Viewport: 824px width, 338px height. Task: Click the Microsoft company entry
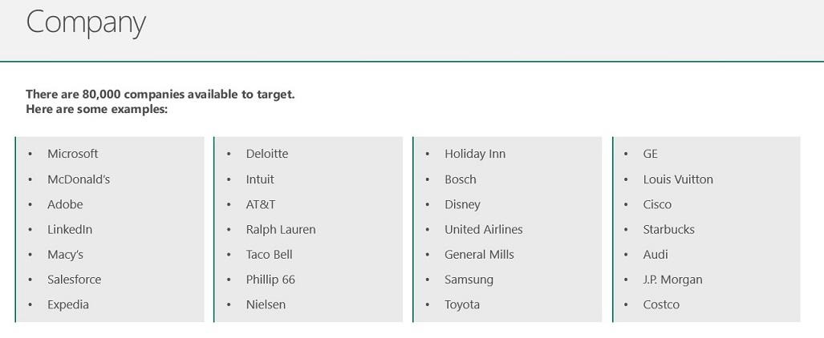coord(72,154)
